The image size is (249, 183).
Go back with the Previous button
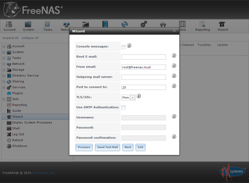click(84, 147)
